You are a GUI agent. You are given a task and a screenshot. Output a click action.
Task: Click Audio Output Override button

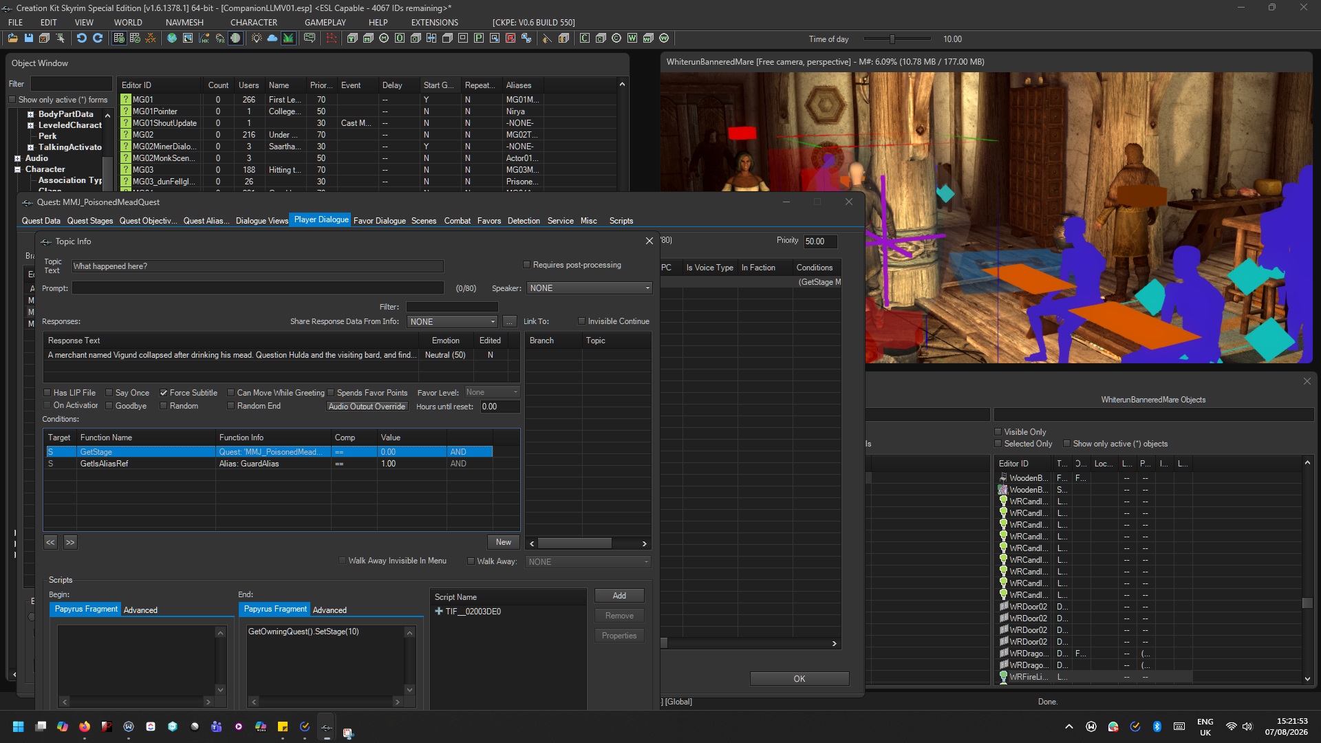(x=367, y=407)
